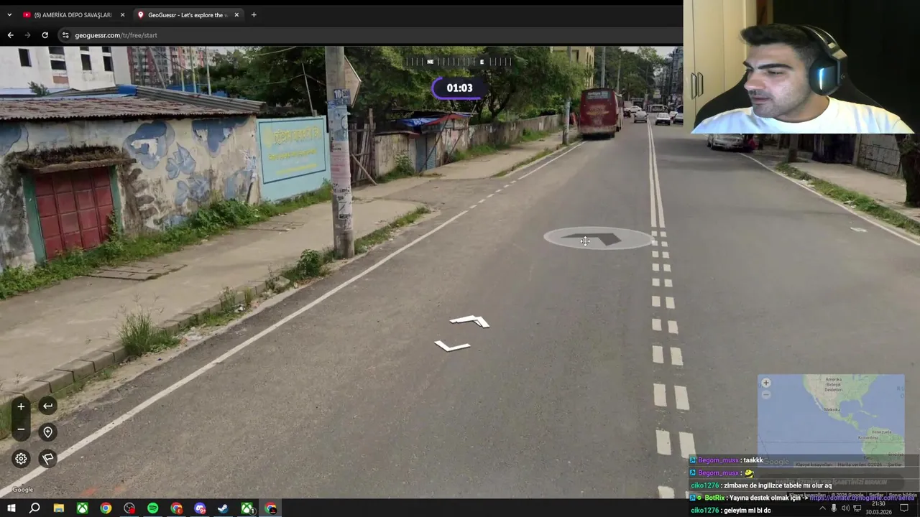Image resolution: width=920 pixels, height=517 pixels.
Task: Zoom out the street view with minus button
Action: 21,429
